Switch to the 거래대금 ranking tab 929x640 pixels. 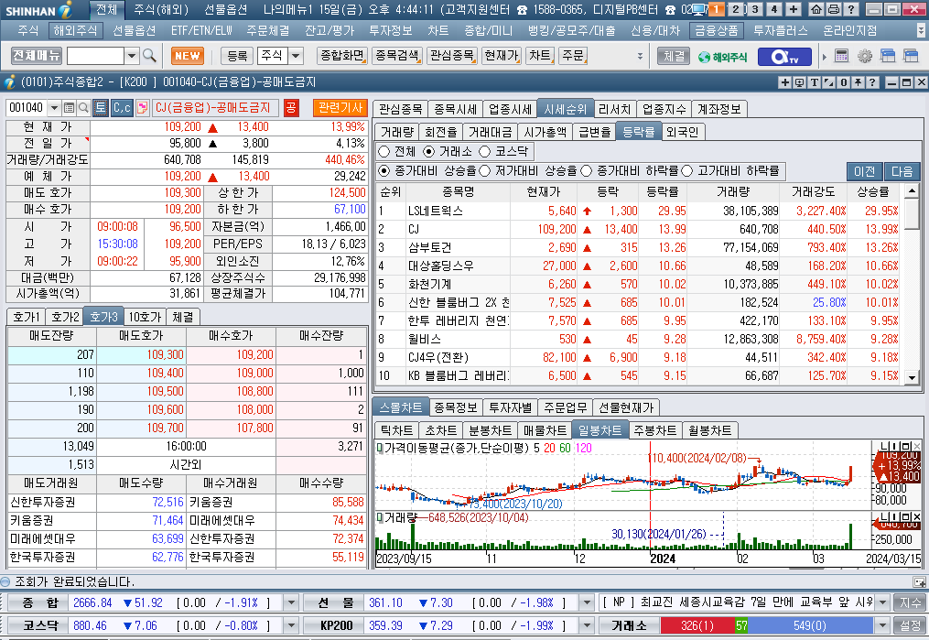pos(490,132)
